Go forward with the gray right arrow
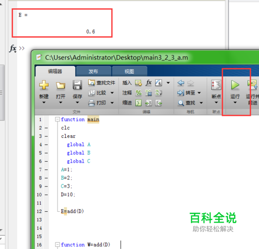 pos(191,83)
